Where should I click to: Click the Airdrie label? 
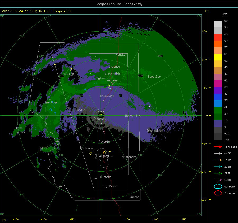[104, 142]
